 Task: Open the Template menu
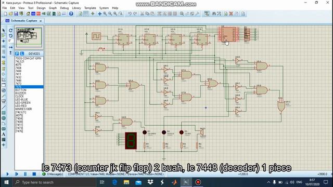[90, 8]
